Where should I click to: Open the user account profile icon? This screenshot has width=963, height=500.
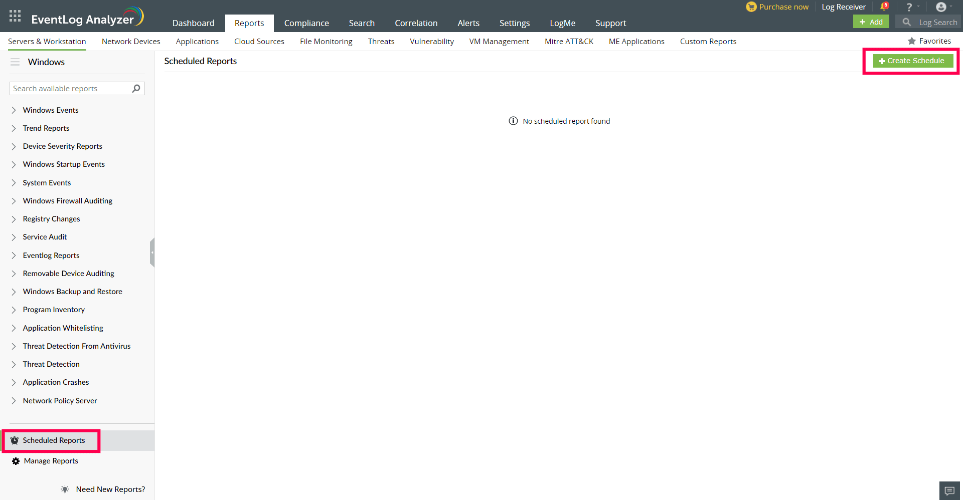click(x=941, y=7)
